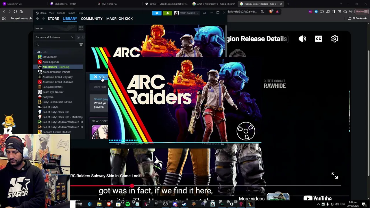This screenshot has width=370, height=208.
Task: Go to the browser home page
Action: [x=21, y=12]
